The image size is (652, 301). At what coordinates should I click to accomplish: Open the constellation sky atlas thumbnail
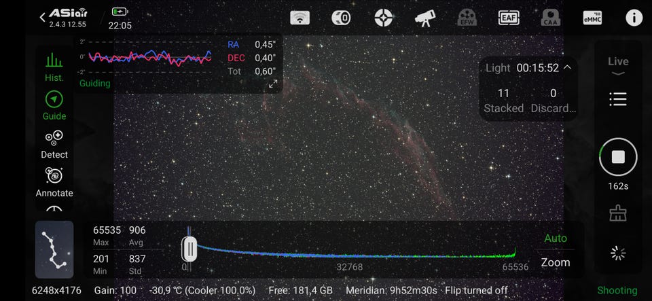pyautogui.click(x=54, y=249)
